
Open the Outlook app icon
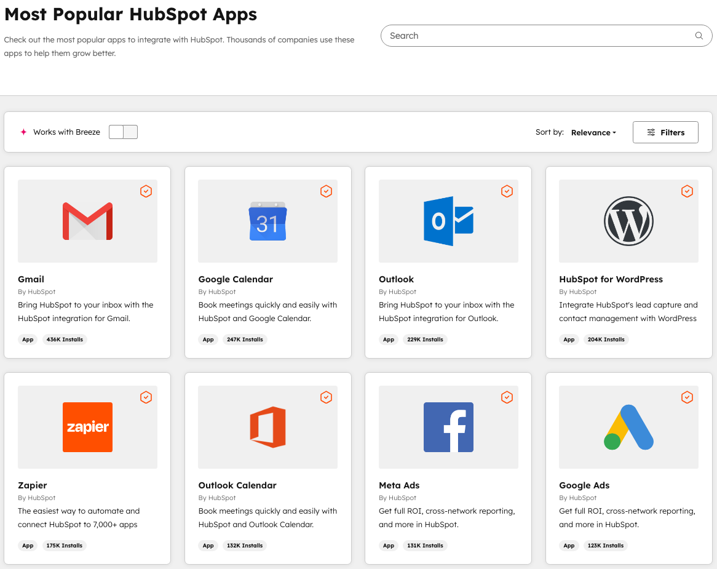coord(448,221)
